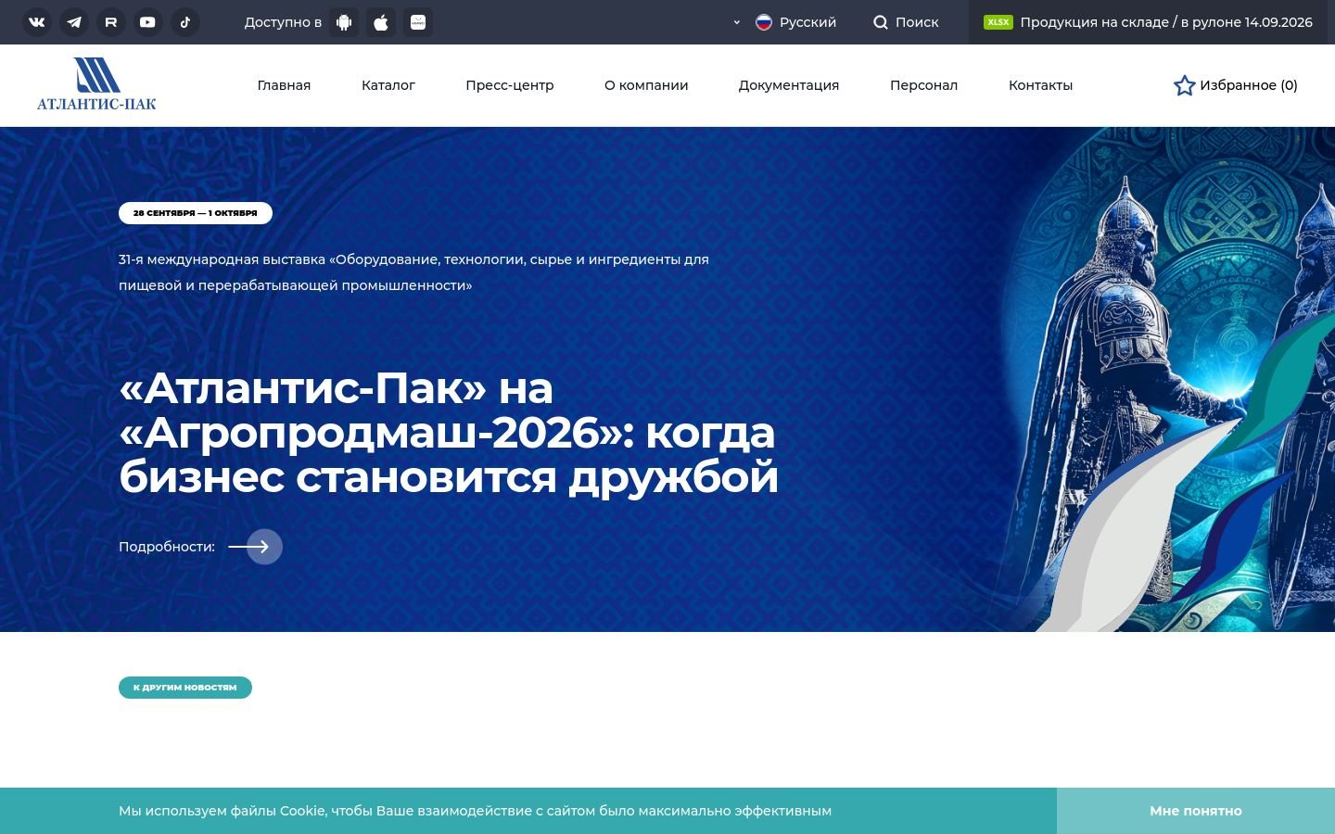1335x834 pixels.
Task: Click the 28 сентября — 1 октября date badge
Action: (x=196, y=213)
